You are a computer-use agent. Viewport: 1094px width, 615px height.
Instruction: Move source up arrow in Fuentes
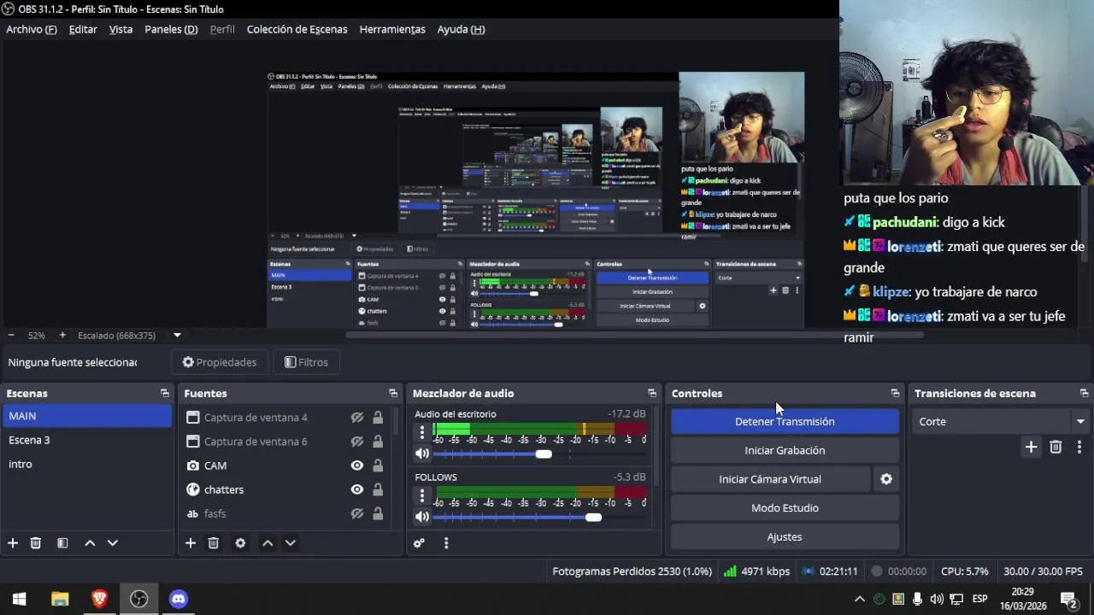pos(268,543)
